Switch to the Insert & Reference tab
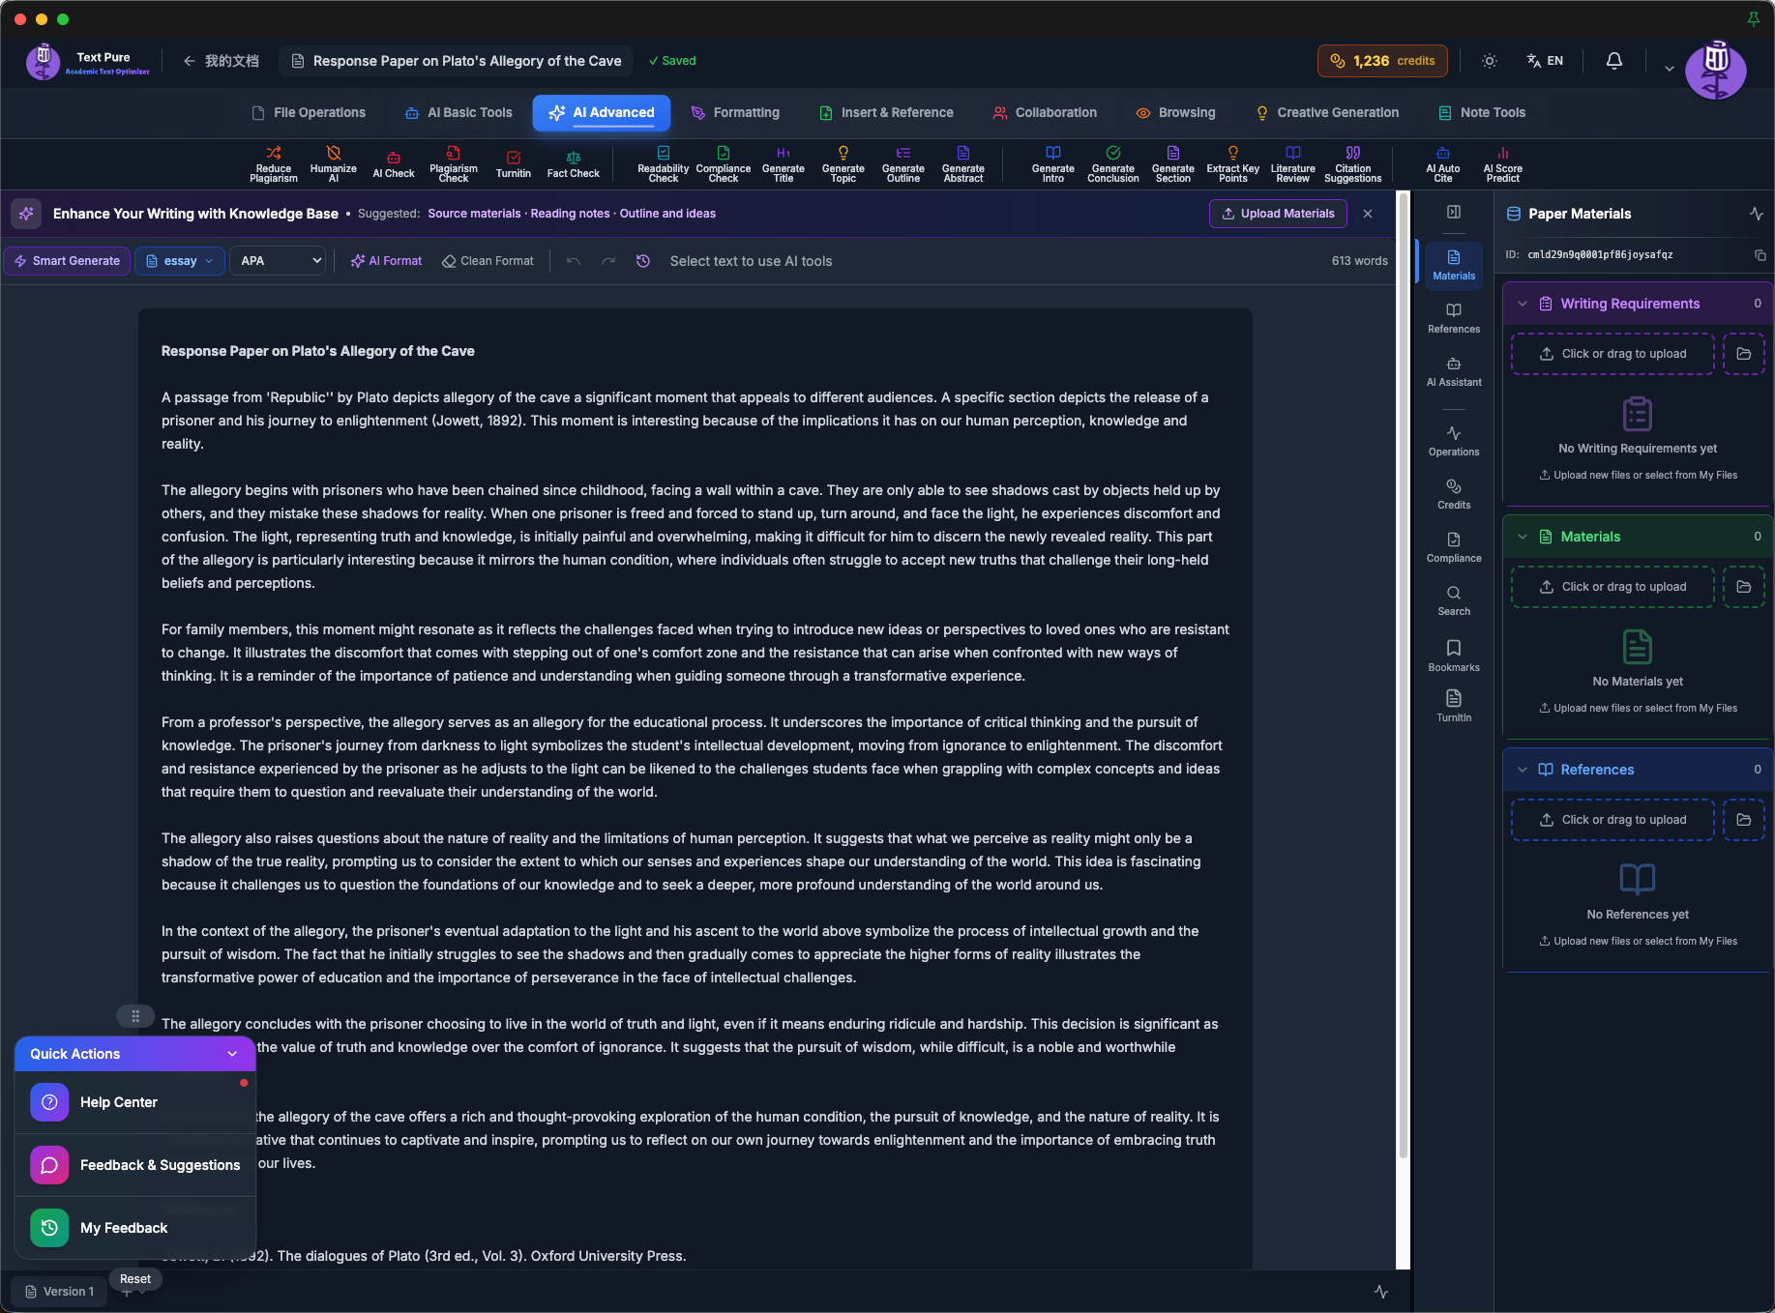Viewport: 1775px width, 1313px height. click(x=886, y=112)
